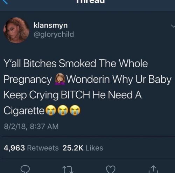Retweet using the retweet arrows icon
The width and height of the screenshot is (175, 173).
(x=68, y=170)
